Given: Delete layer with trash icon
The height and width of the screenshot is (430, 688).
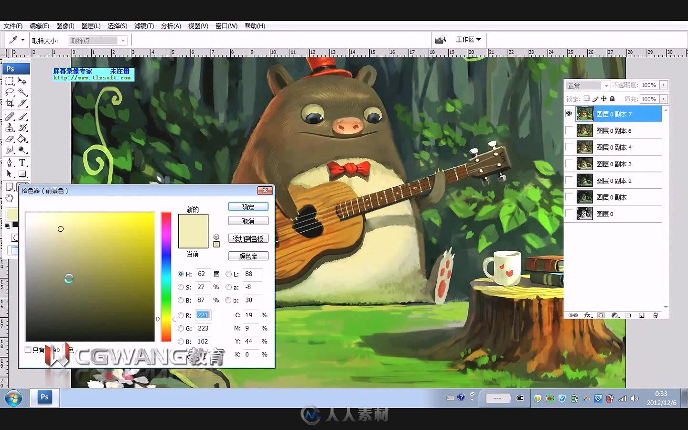Looking at the screenshot, I should 656,315.
